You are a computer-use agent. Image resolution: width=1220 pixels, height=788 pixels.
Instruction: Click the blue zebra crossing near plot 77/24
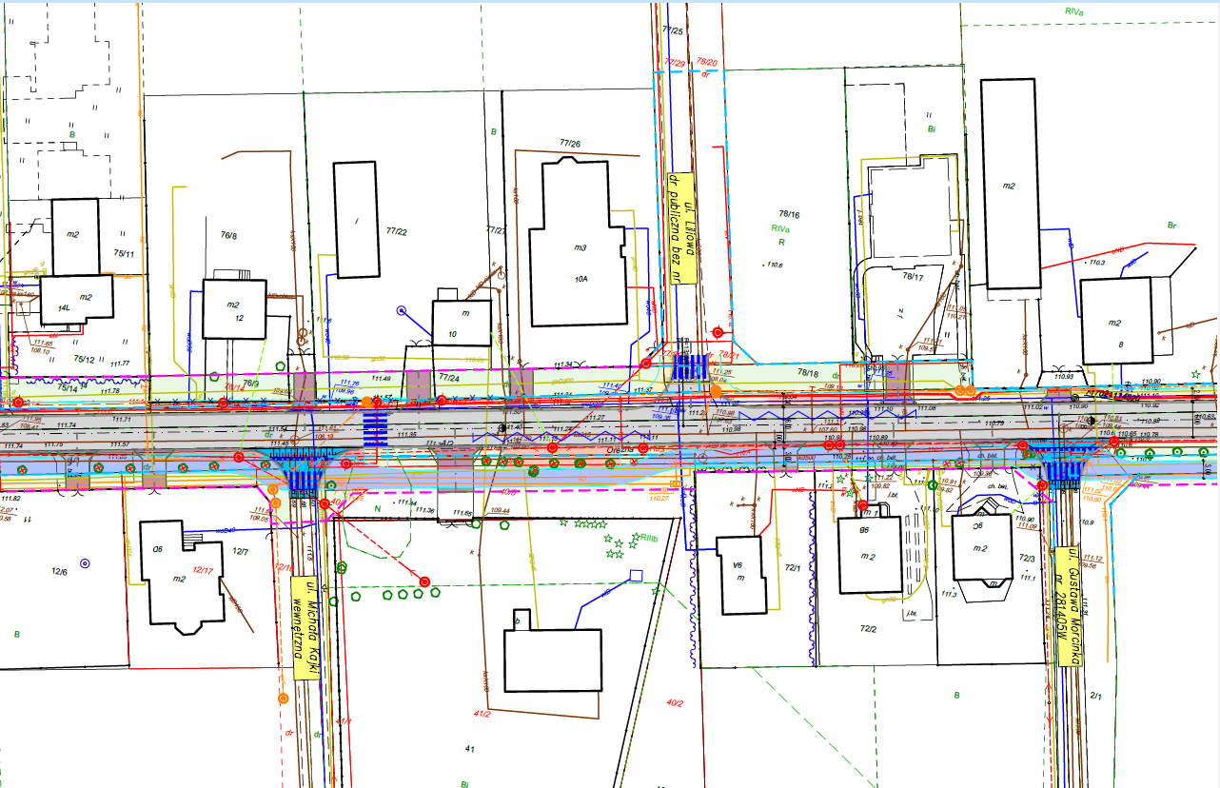click(x=377, y=430)
